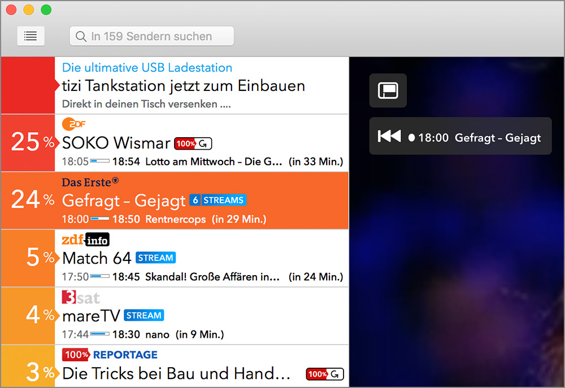Click 100% G badge on Die Tricks row
This screenshot has height=388, width=565.
[325, 374]
